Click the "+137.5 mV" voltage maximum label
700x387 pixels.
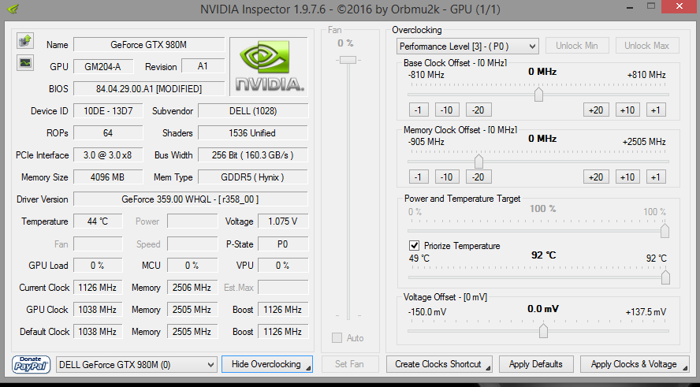pyautogui.click(x=646, y=312)
